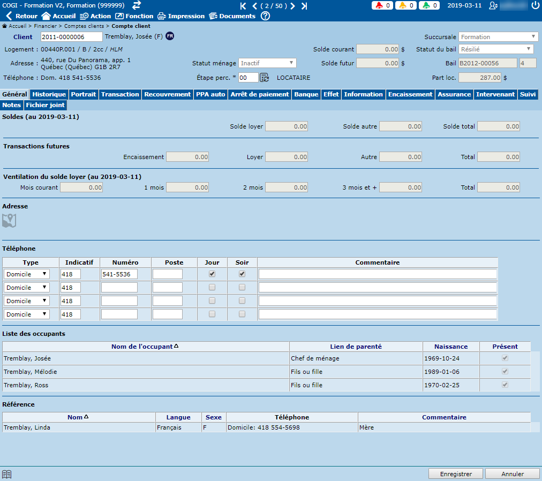Uncheck the Soir checkbox for 541-5536
Image resolution: width=542 pixels, height=481 pixels.
click(242, 274)
